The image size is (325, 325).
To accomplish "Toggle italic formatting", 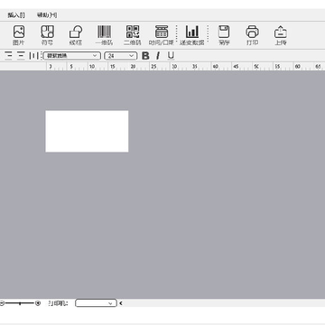I will tap(158, 56).
